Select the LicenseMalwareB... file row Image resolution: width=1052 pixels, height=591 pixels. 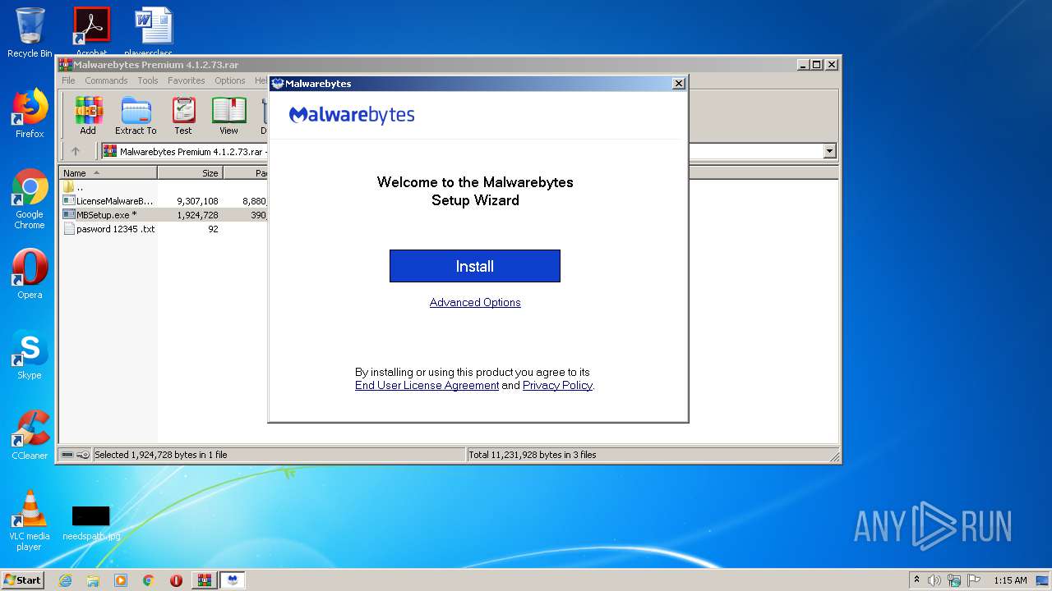click(x=108, y=200)
